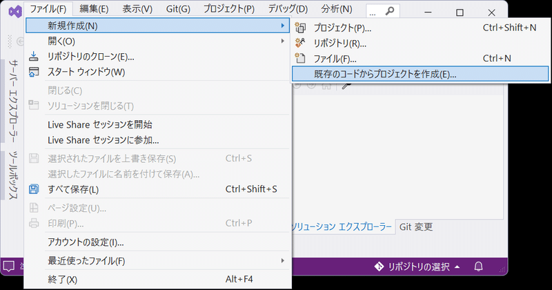Screen dimensions: 552x290
Task: Open the 分析(N) menu
Action: (x=337, y=9)
